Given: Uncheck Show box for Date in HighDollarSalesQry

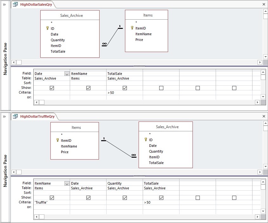Looking at the screenshot, I should [x=52, y=88].
